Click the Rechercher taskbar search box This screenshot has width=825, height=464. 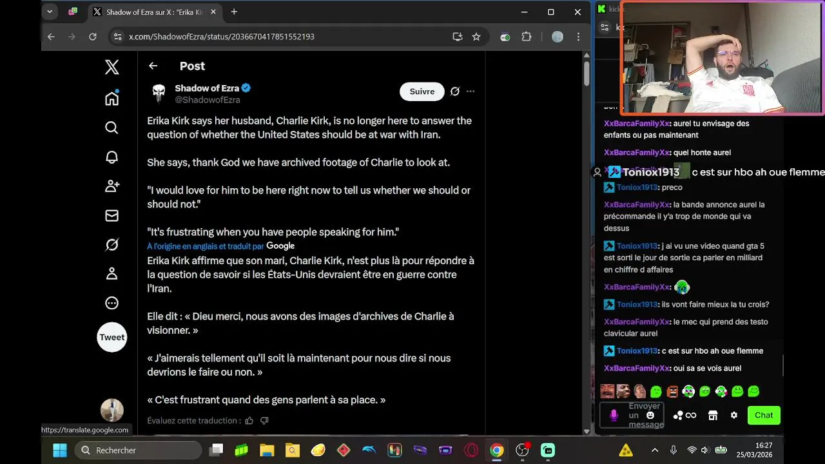[138, 450]
